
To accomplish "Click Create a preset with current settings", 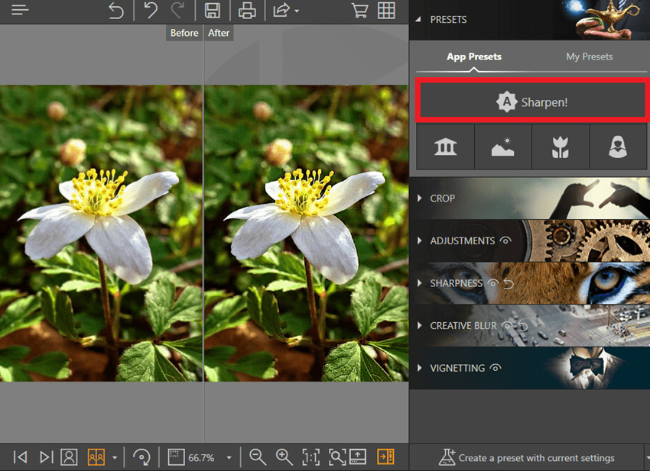I will [528, 458].
